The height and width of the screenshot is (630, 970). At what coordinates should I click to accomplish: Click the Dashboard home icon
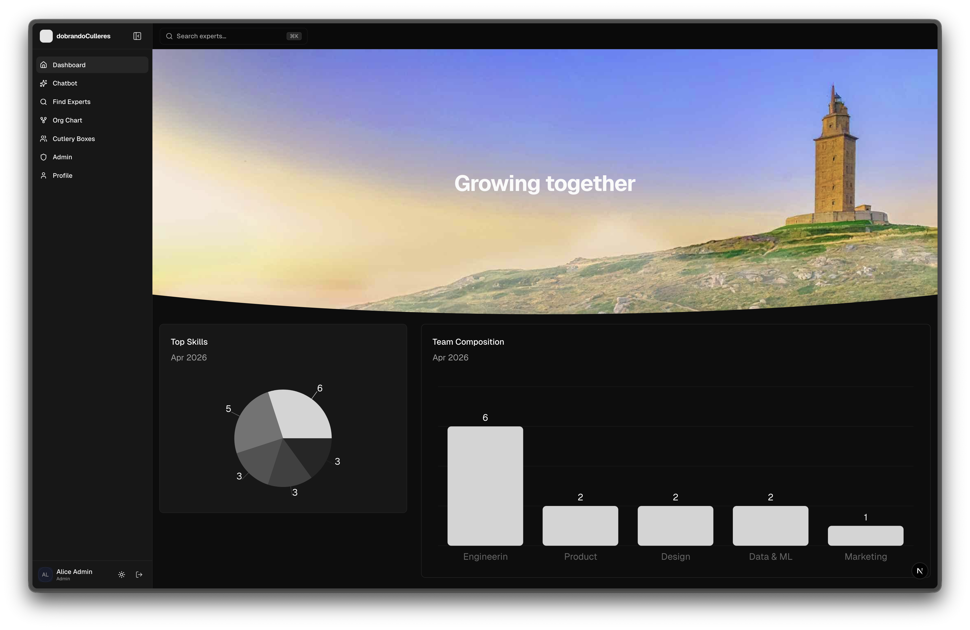(44, 65)
